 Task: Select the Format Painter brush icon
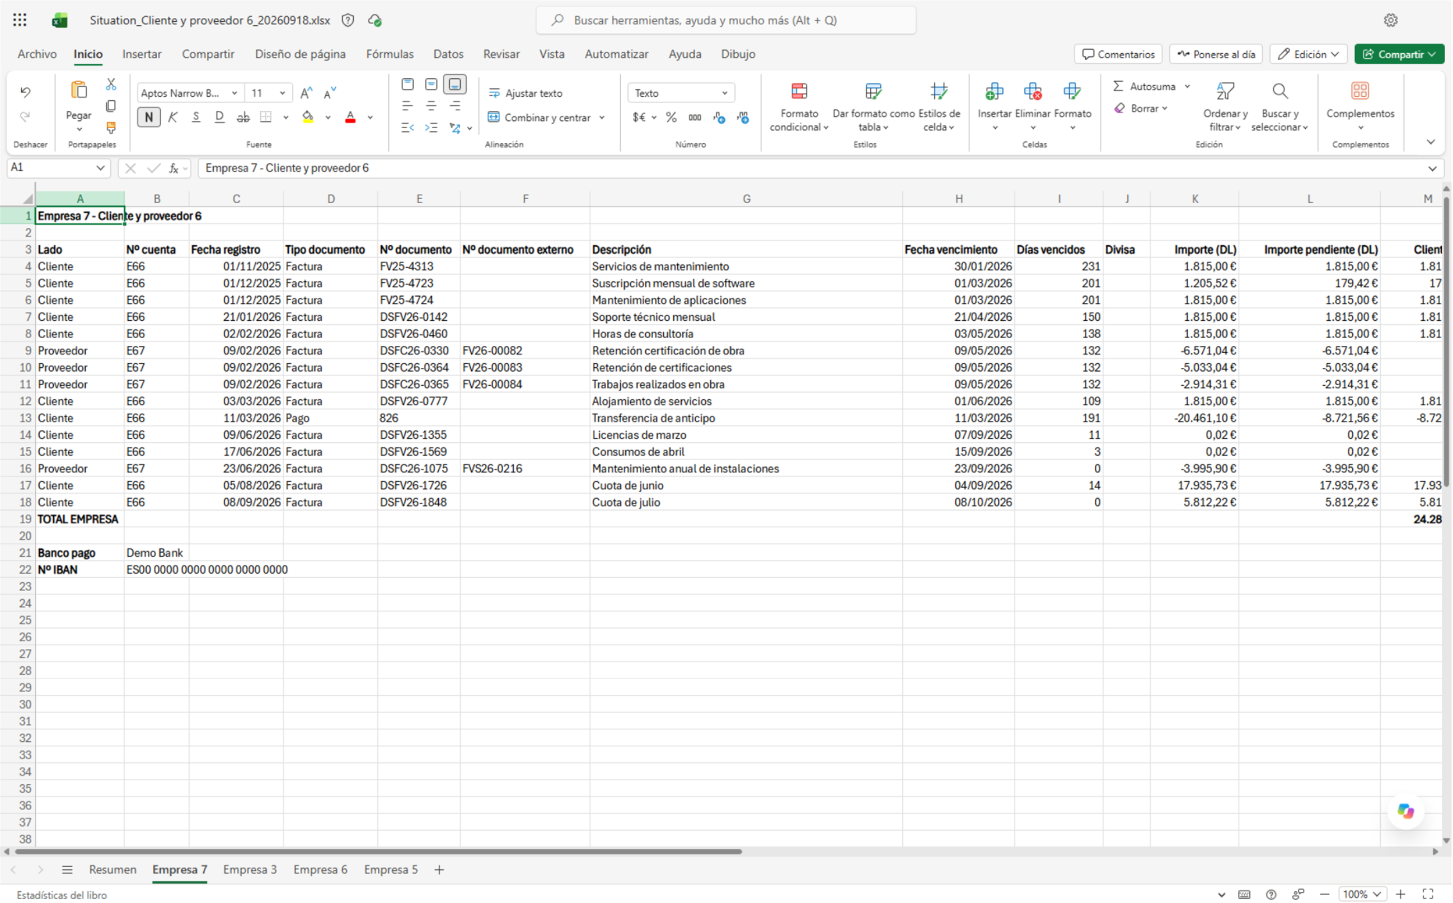[111, 128]
